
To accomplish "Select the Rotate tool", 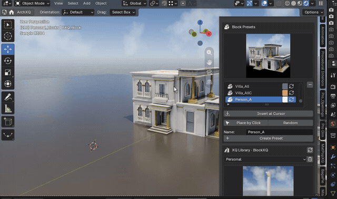I will 8,61.
